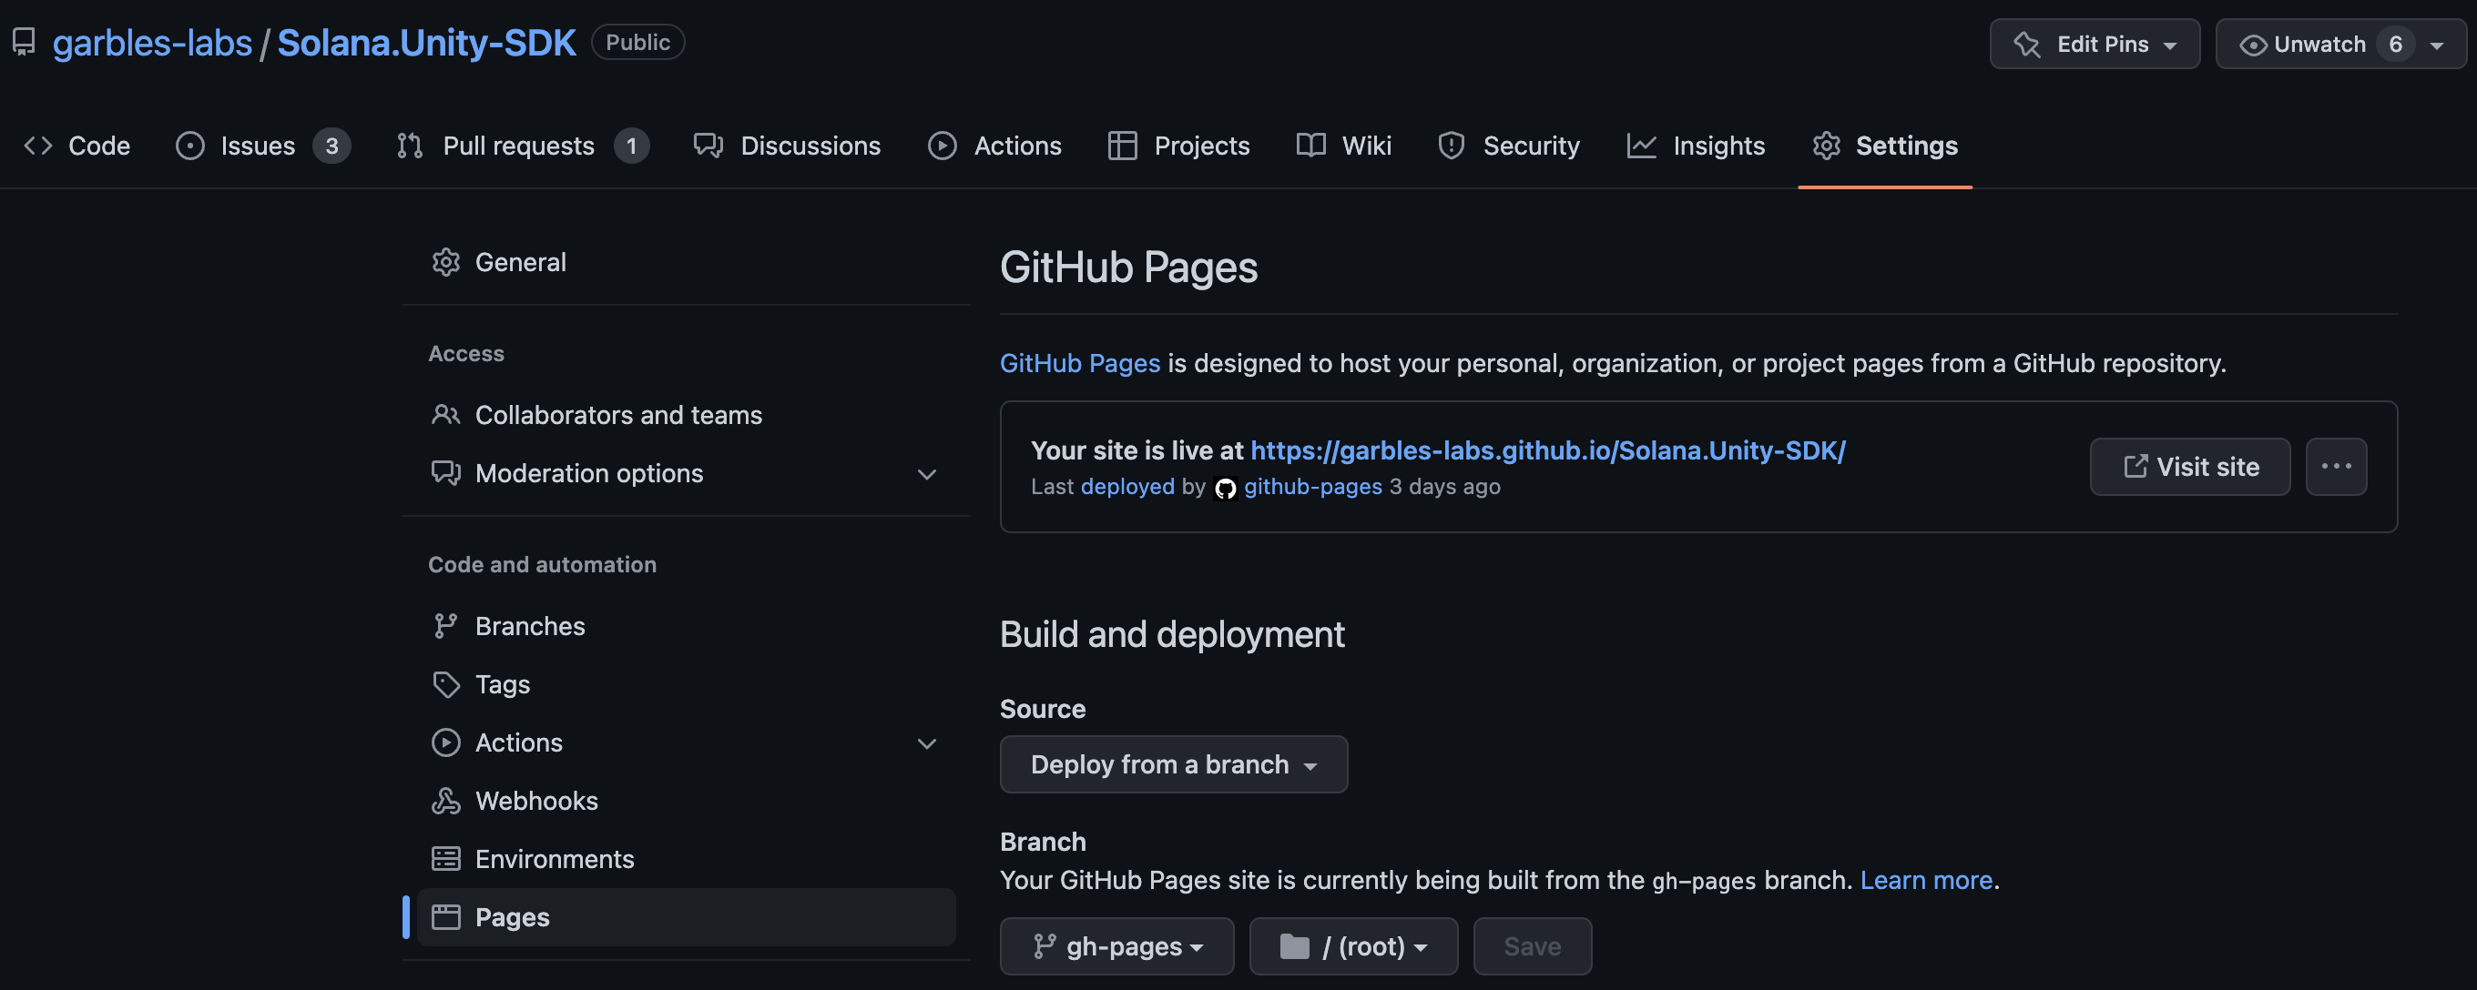Switch to the Pull requests tab
The image size is (2477, 990).
point(522,146)
